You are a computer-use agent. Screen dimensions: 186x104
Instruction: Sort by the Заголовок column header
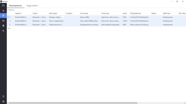click(x=84, y=13)
